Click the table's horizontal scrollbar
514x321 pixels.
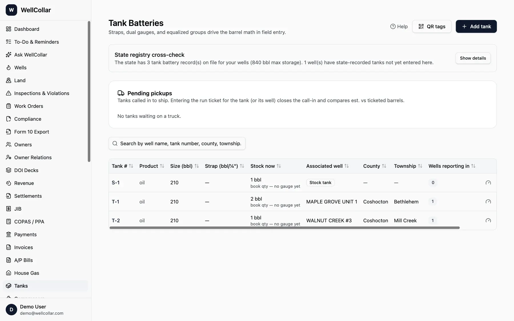tap(284, 228)
